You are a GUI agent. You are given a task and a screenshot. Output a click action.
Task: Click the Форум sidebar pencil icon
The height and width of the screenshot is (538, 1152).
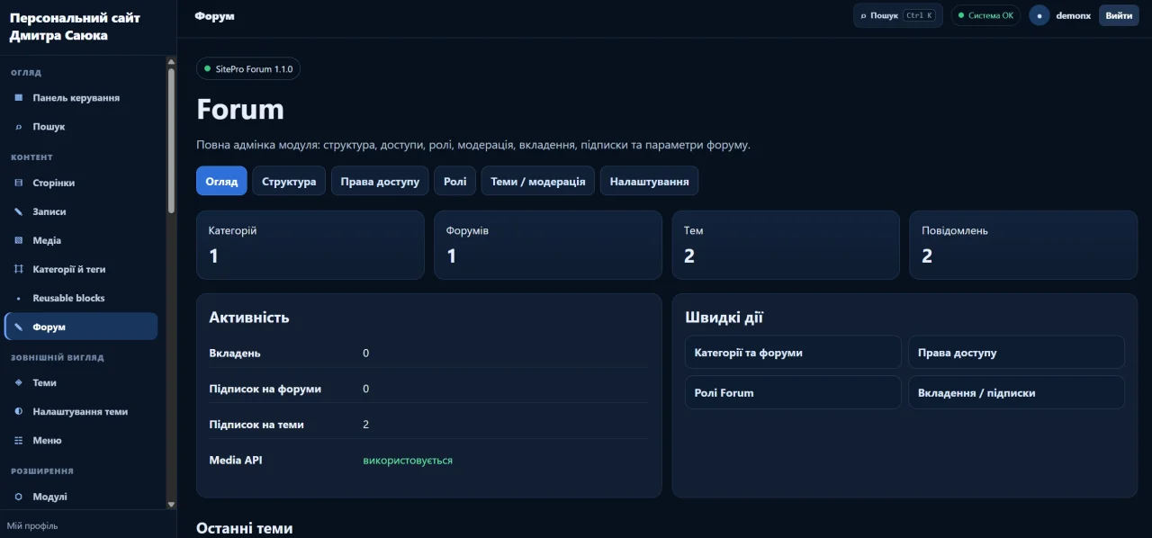pyautogui.click(x=19, y=327)
